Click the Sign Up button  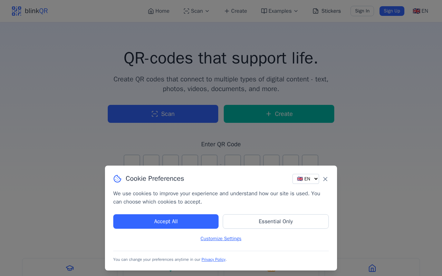pyautogui.click(x=392, y=11)
